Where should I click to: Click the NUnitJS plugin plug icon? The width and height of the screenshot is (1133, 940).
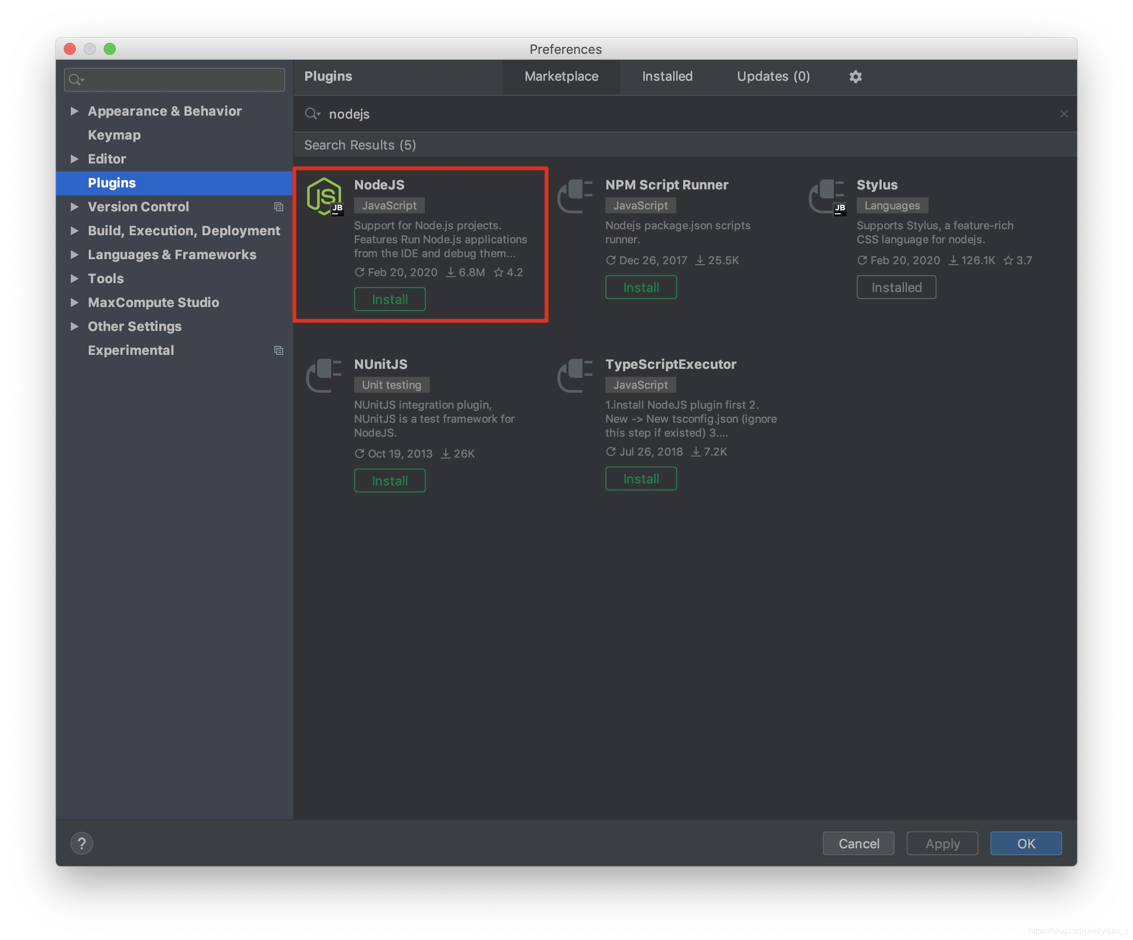pyautogui.click(x=324, y=376)
